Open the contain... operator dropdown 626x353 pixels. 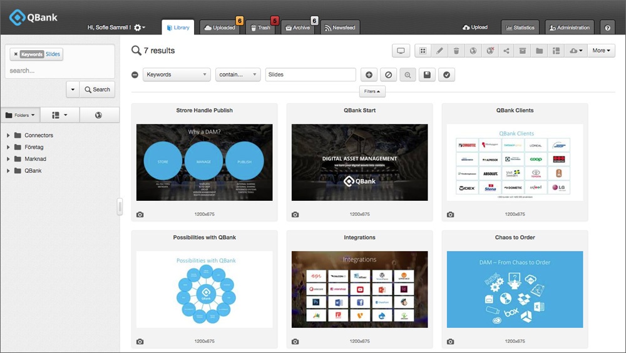coord(238,74)
